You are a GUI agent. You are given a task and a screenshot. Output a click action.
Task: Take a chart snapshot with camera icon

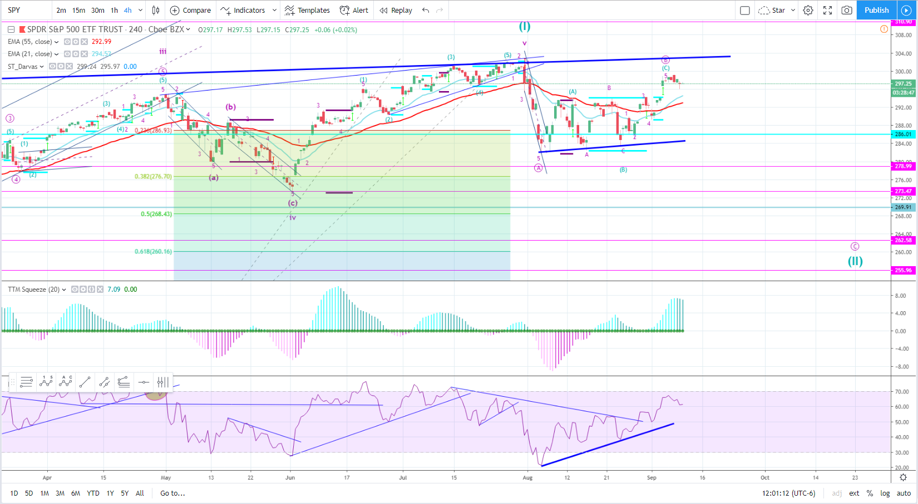point(847,10)
